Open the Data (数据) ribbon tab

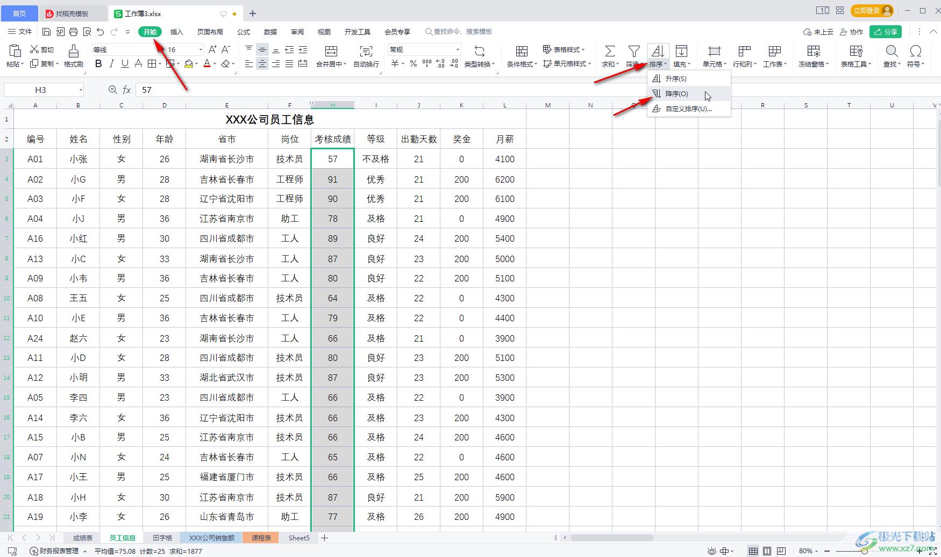[x=270, y=32]
